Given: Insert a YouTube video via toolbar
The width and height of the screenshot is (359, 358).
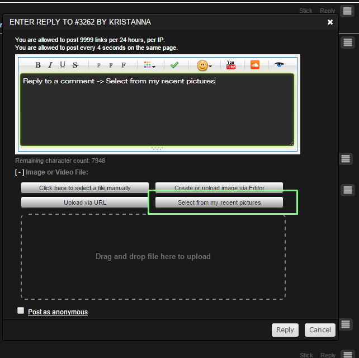Looking at the screenshot, I should click(231, 65).
